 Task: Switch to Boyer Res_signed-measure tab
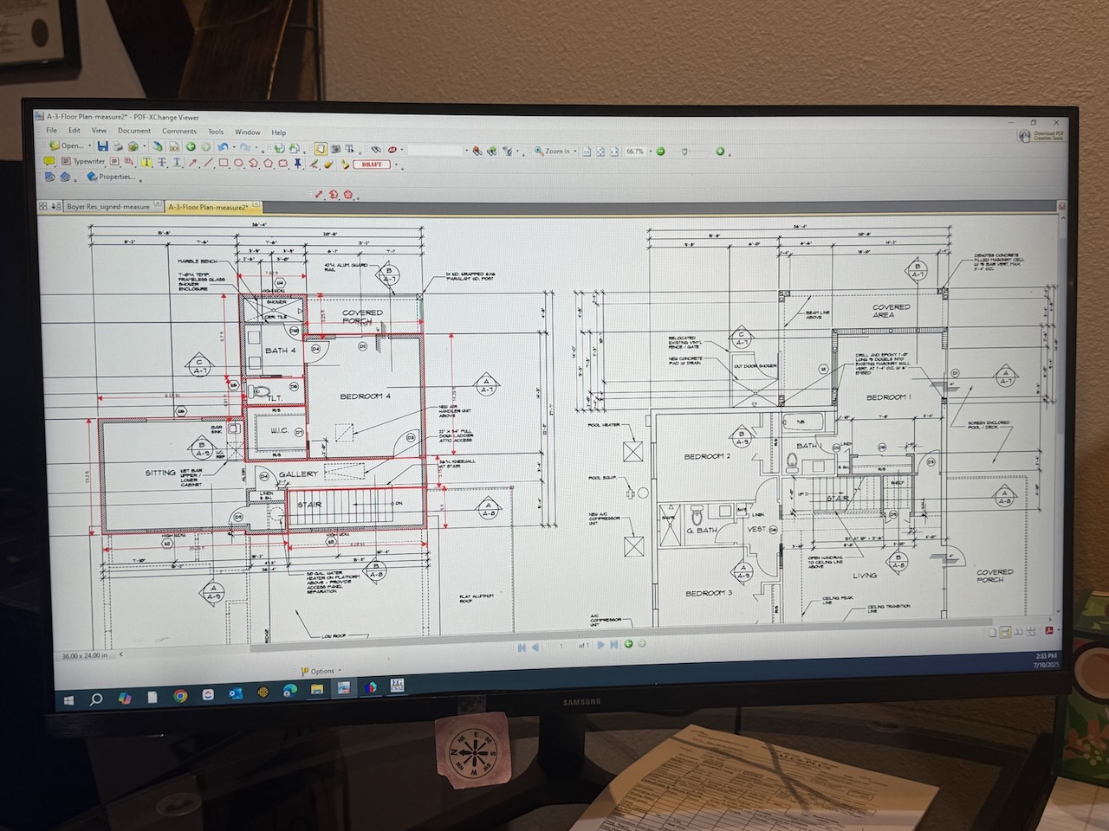click(x=108, y=207)
